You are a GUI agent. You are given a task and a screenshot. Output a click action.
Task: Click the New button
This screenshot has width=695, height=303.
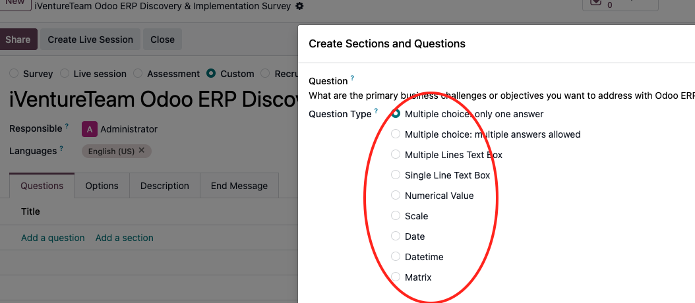point(15,4)
